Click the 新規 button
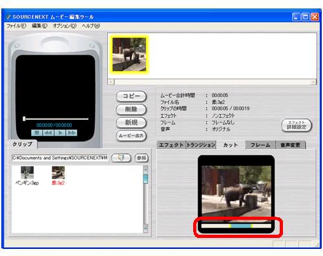The height and width of the screenshot is (256, 323). [x=131, y=123]
